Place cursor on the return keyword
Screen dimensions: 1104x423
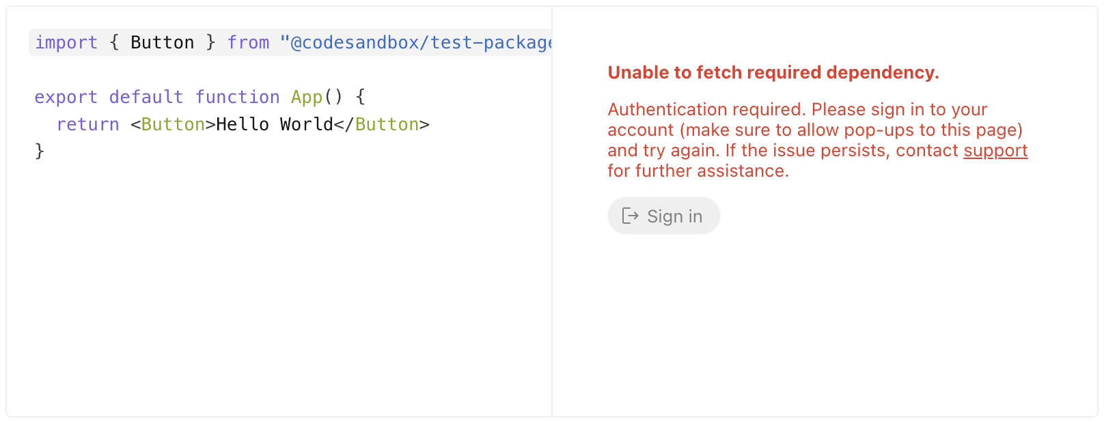pos(87,125)
